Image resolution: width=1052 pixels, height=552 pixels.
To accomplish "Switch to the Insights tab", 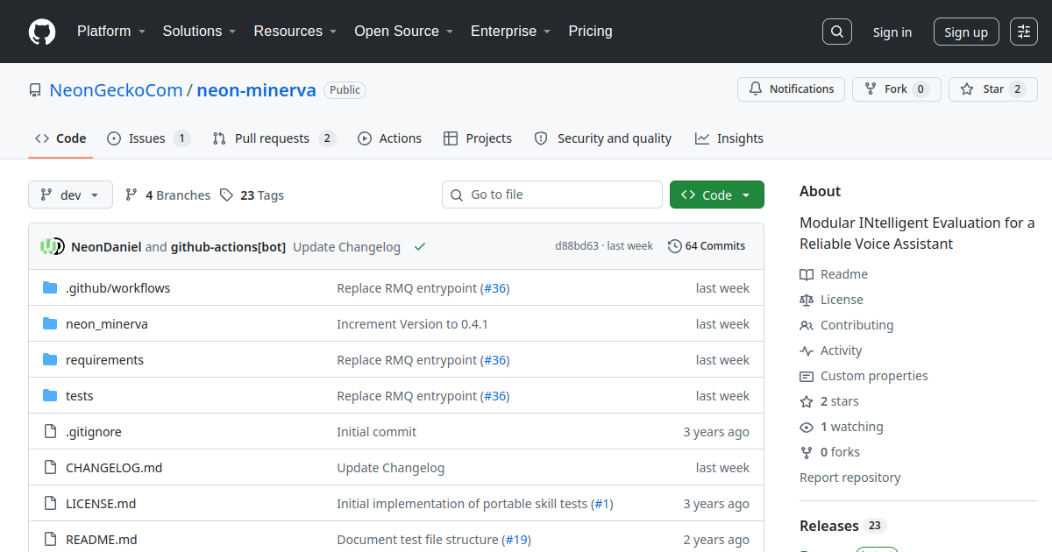I will 729,138.
